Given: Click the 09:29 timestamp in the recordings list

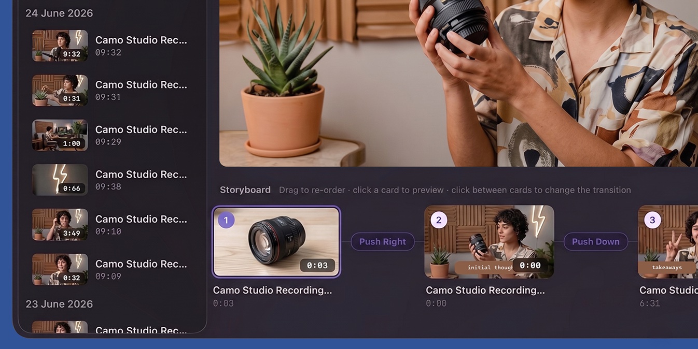Looking at the screenshot, I should coord(108,142).
